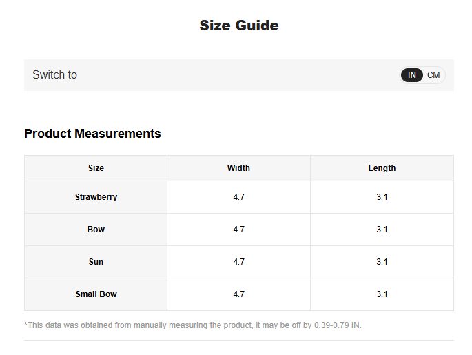The height and width of the screenshot is (355, 472).
Task: Click the Width value in Sun row
Action: point(238,262)
